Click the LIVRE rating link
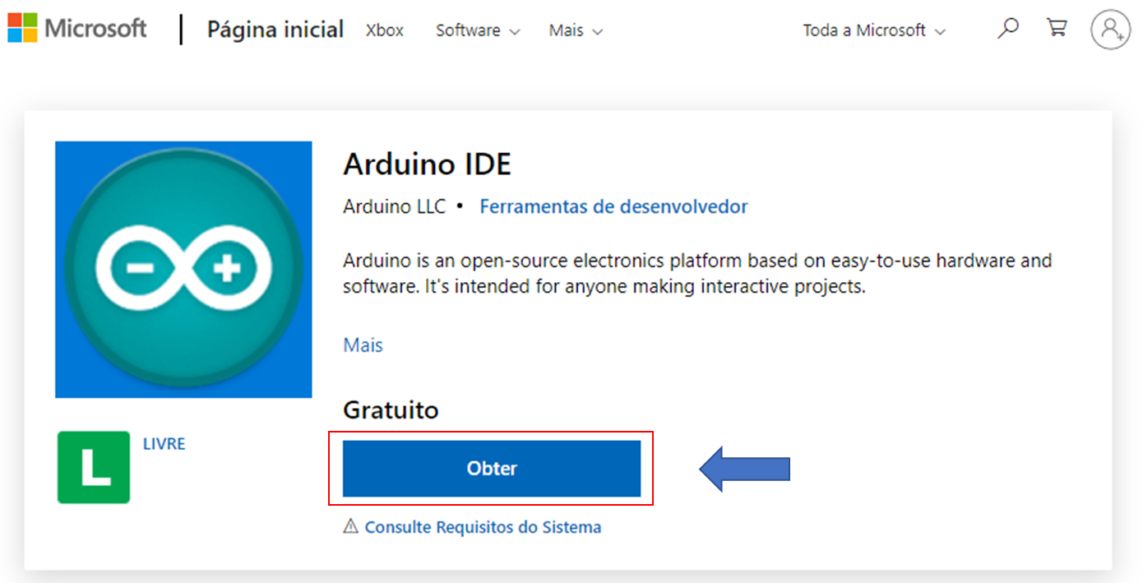Viewport: 1143px width, 583px height. pos(164,444)
